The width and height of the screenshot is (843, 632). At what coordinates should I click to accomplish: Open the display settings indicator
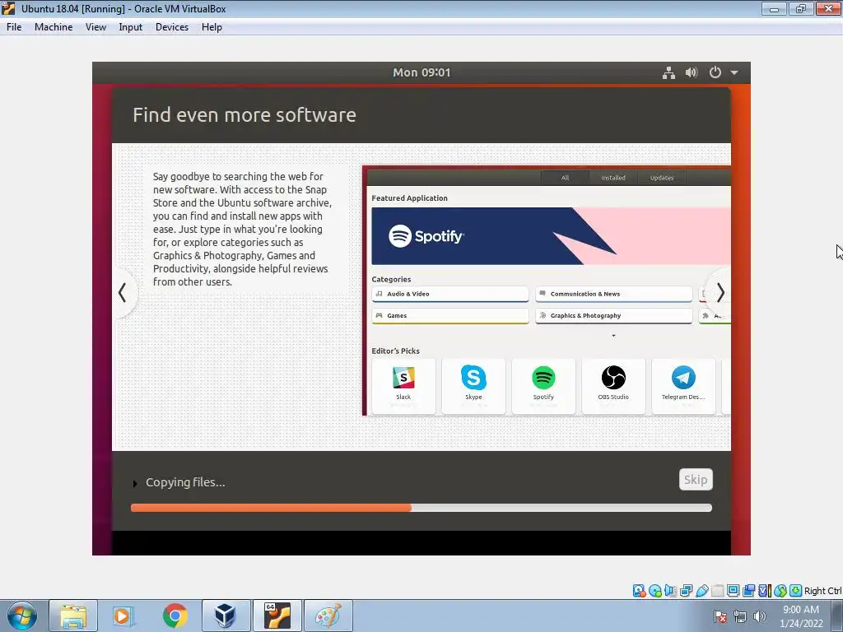tap(733, 591)
